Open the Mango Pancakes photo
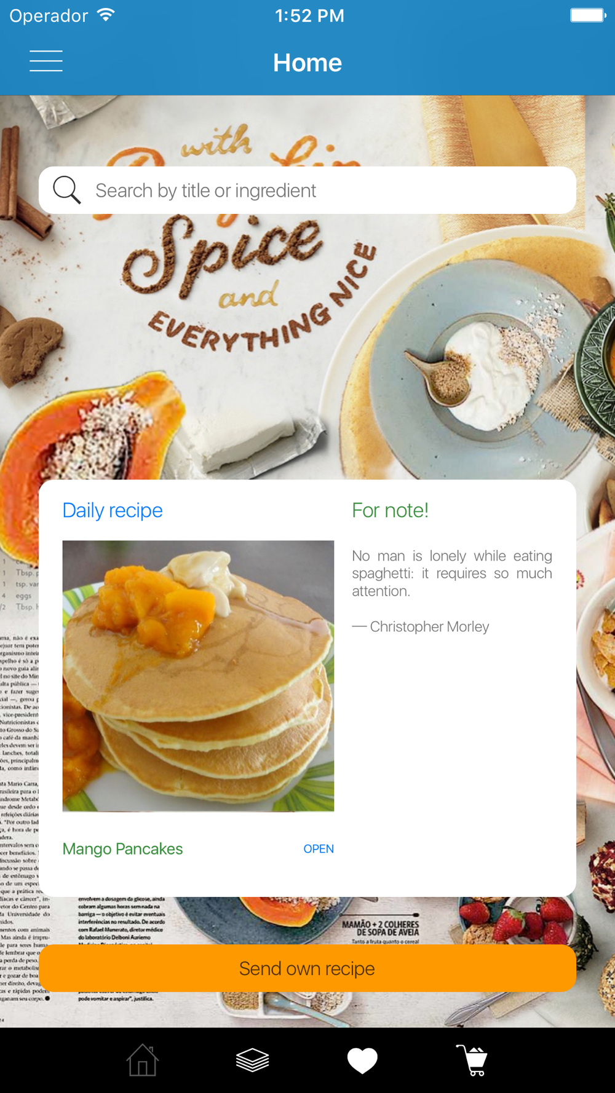 tap(198, 676)
